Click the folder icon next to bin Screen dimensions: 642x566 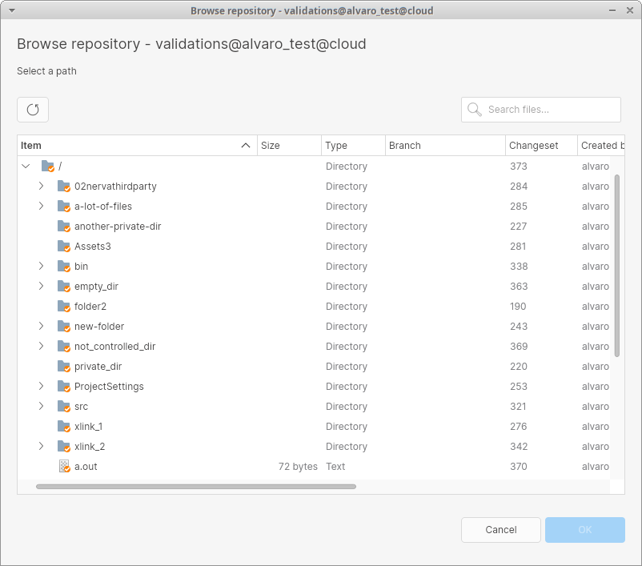click(63, 266)
